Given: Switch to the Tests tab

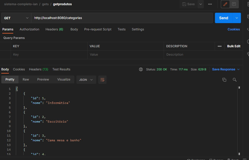Looking at the screenshot, I should [121, 29].
